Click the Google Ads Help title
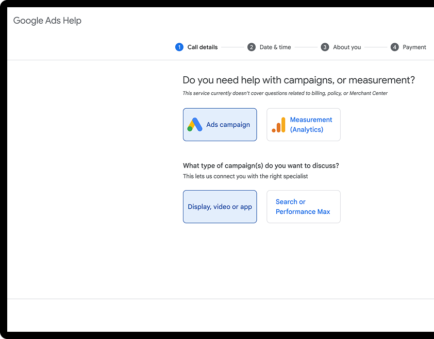 coord(47,21)
